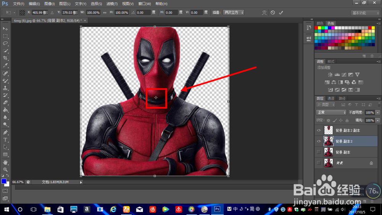382x215 pixels.
Task: Select the Eyedropper tool
Action: (x=5, y=65)
